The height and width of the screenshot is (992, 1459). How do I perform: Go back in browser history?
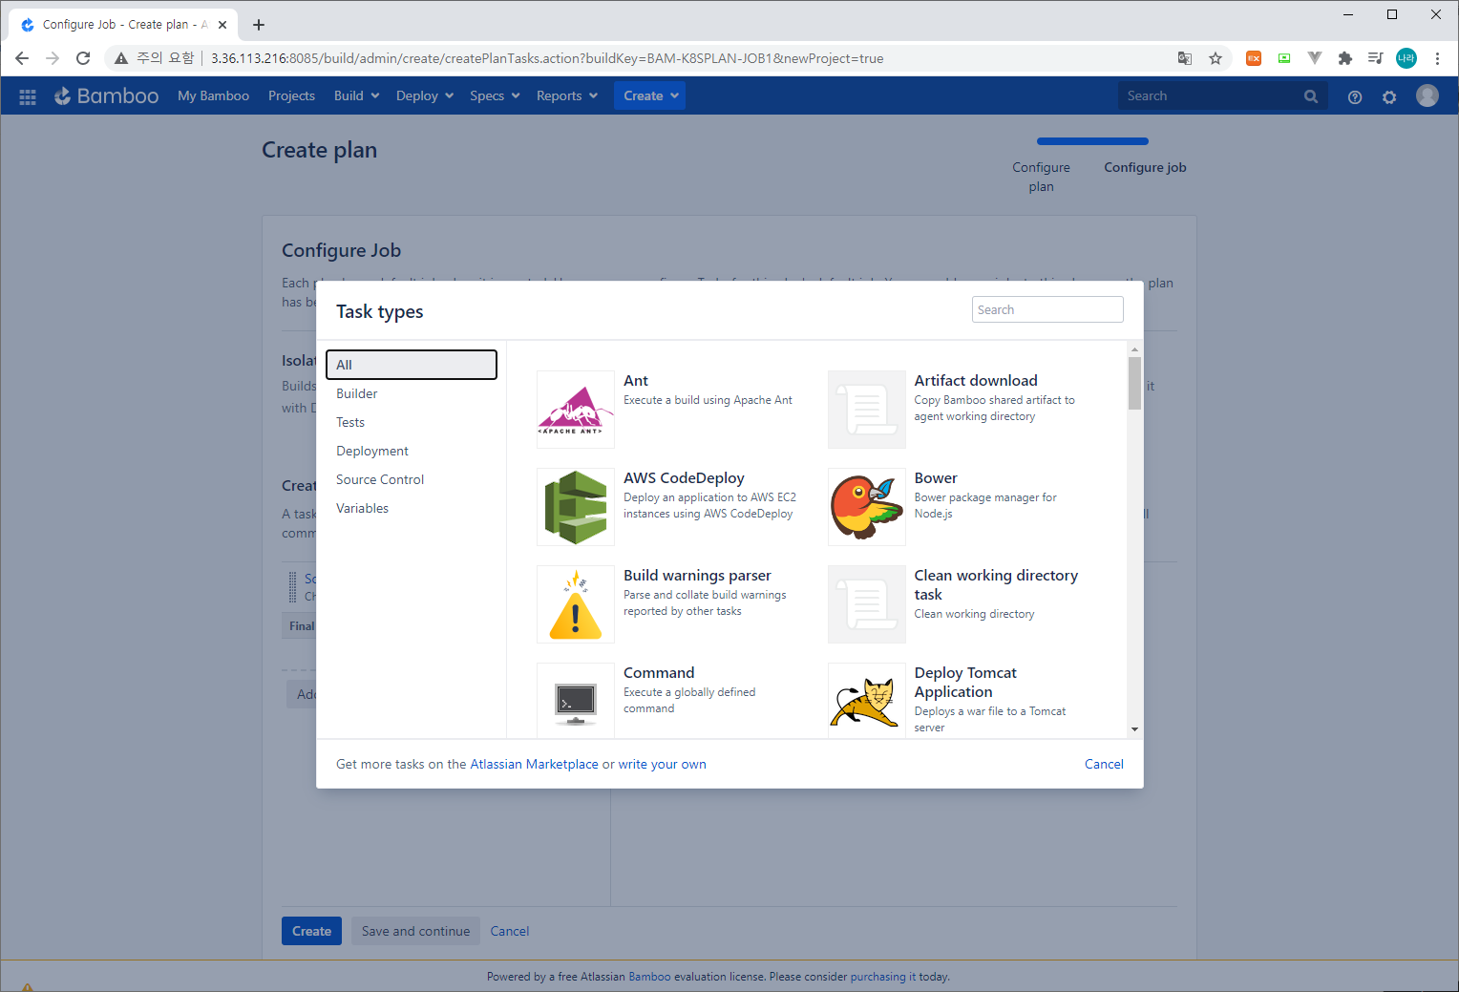coord(22,58)
